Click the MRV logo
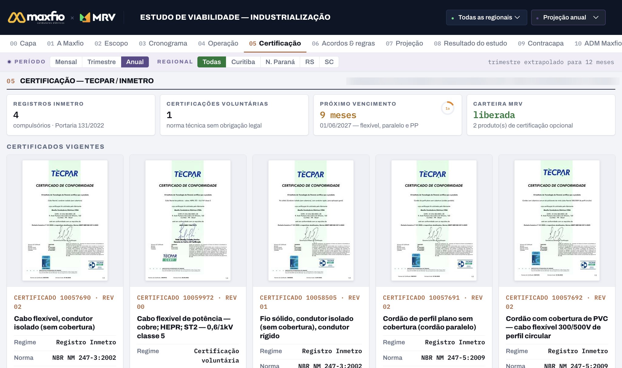622x368 pixels. (x=97, y=17)
